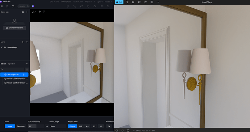
Task: Open the chat bubble icon
Action: tap(13, 6)
